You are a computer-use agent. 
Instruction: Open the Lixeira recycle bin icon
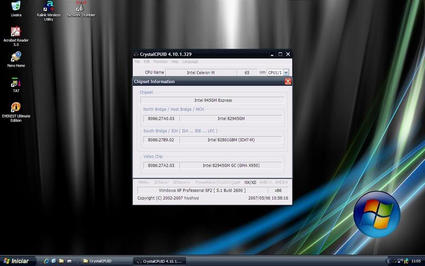click(16, 7)
